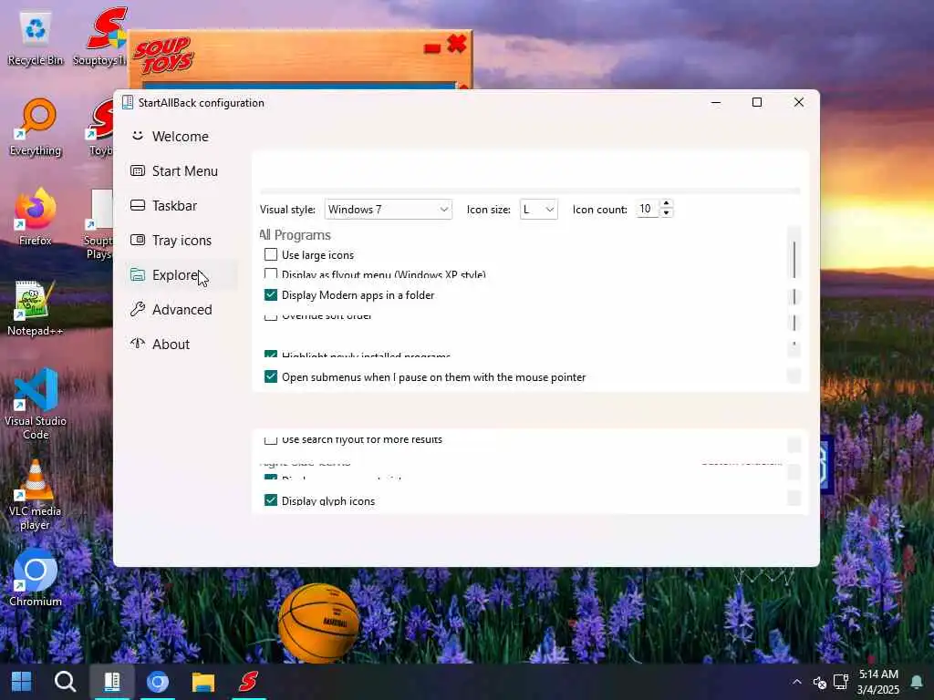Image resolution: width=934 pixels, height=700 pixels.
Task: Click the settings list scrollbar thumb
Action: (x=794, y=260)
